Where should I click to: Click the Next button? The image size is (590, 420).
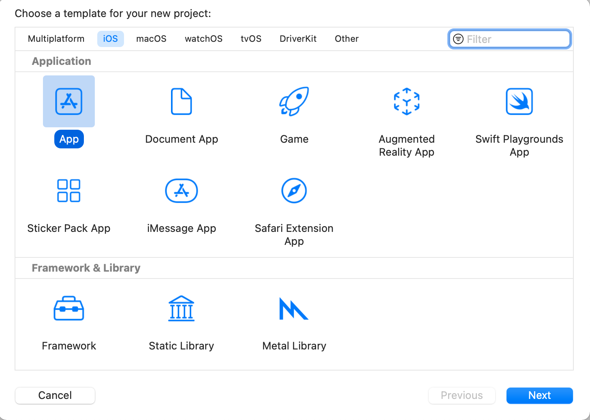[540, 395]
